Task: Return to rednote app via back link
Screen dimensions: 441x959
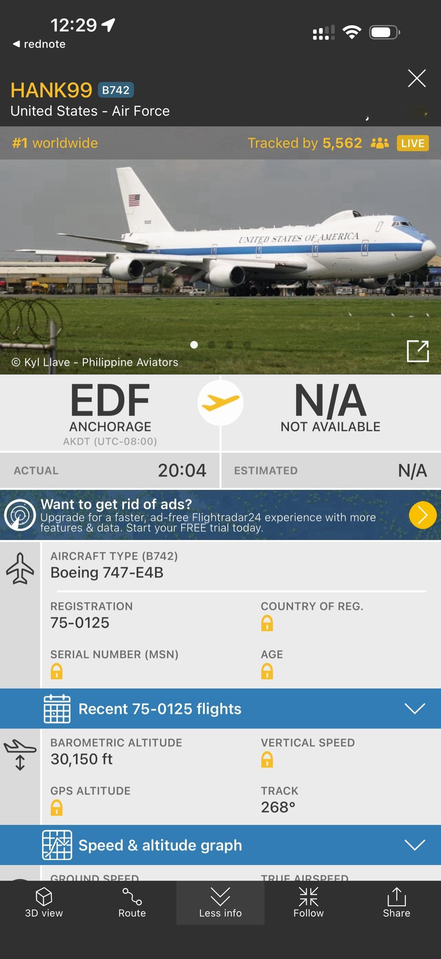Action: coord(39,44)
